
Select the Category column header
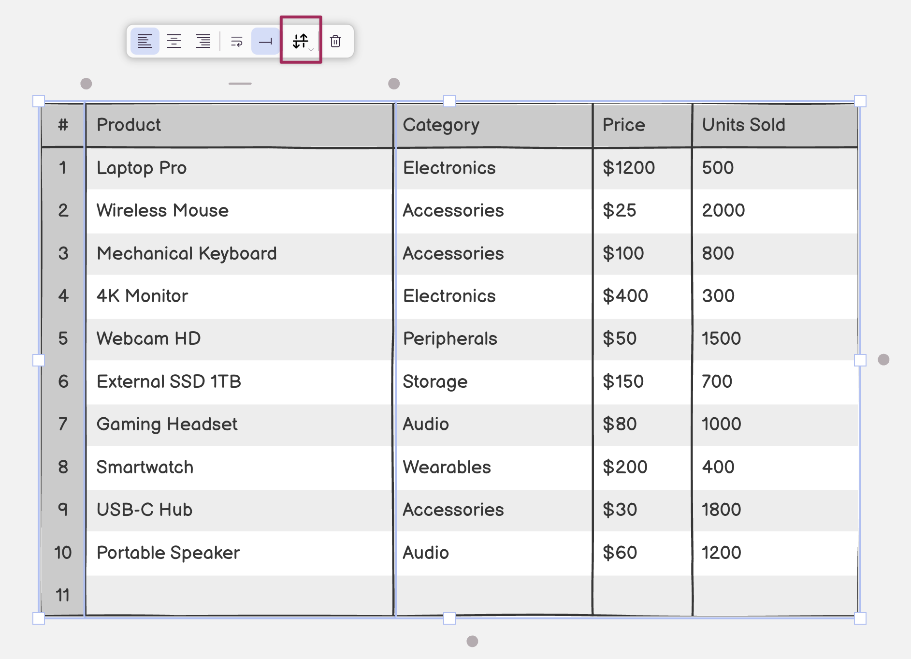493,125
